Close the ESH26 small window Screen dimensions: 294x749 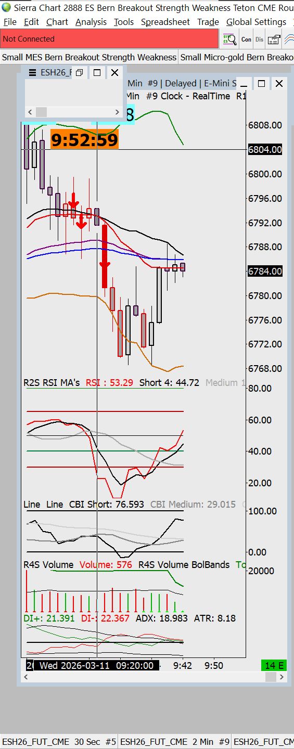[115, 73]
